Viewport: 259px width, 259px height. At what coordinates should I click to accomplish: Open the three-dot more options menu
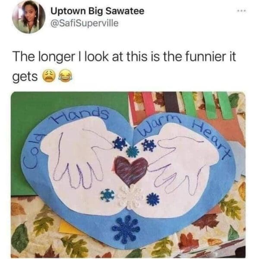(241, 11)
